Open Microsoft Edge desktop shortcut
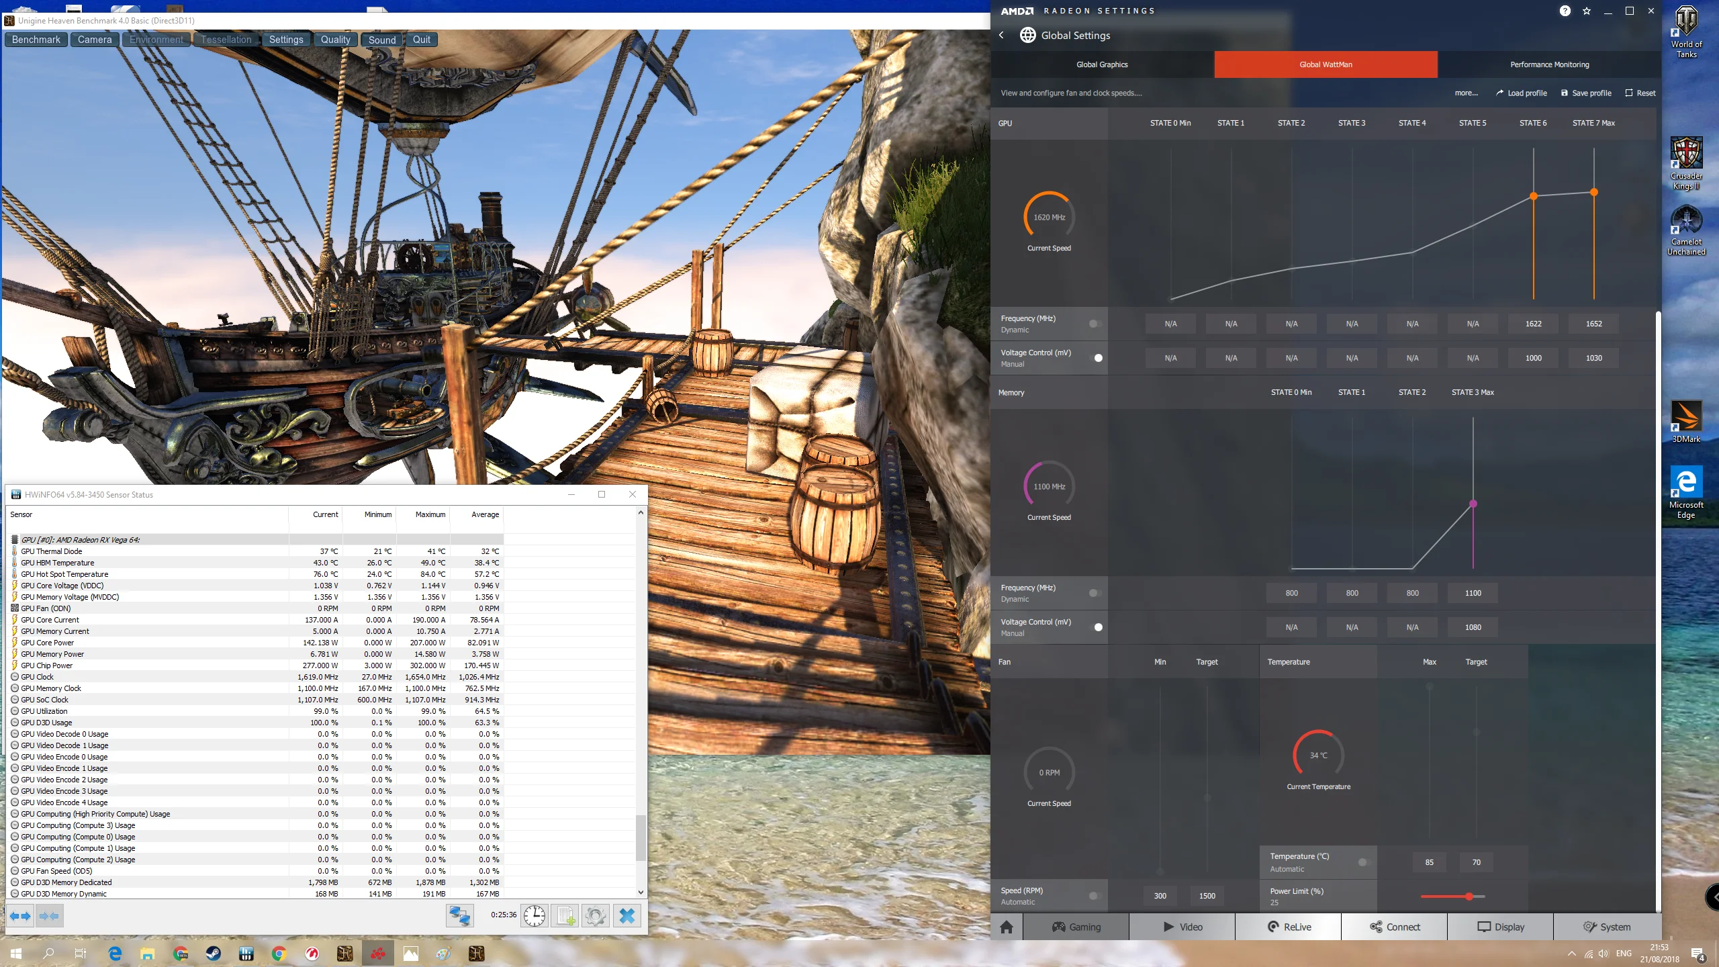This screenshot has height=967, width=1719. 1686,492
